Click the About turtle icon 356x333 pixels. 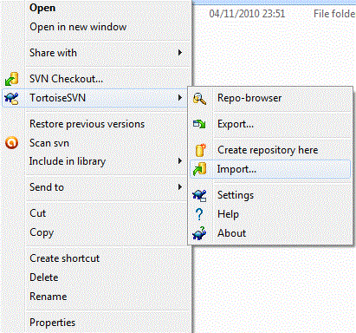click(x=199, y=233)
